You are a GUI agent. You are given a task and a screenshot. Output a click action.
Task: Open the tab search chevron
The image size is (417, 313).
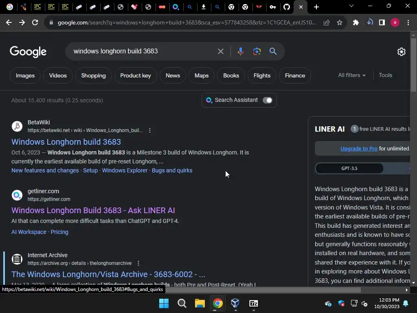click(x=351, y=6)
